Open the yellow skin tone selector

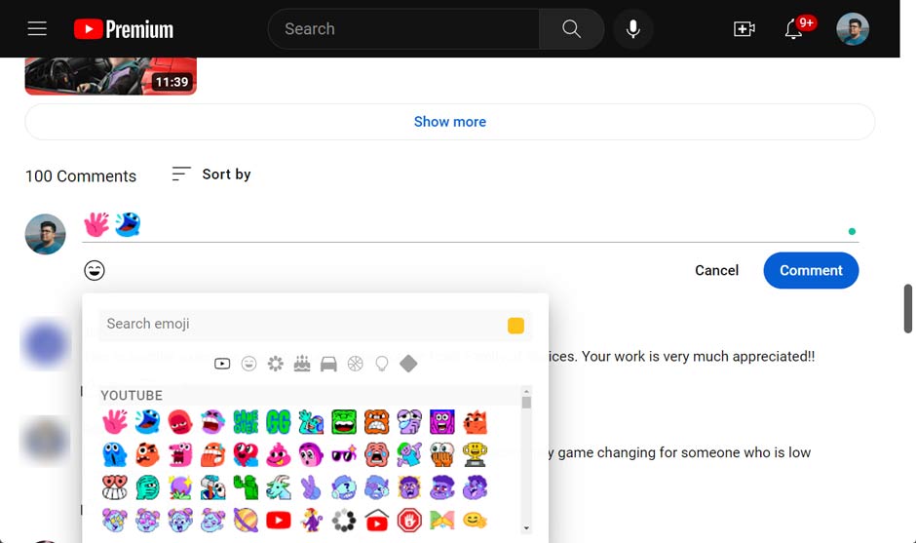click(x=515, y=326)
